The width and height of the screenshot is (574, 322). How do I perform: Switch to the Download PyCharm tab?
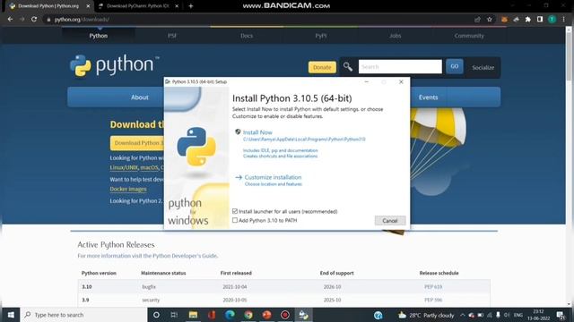tap(139, 6)
